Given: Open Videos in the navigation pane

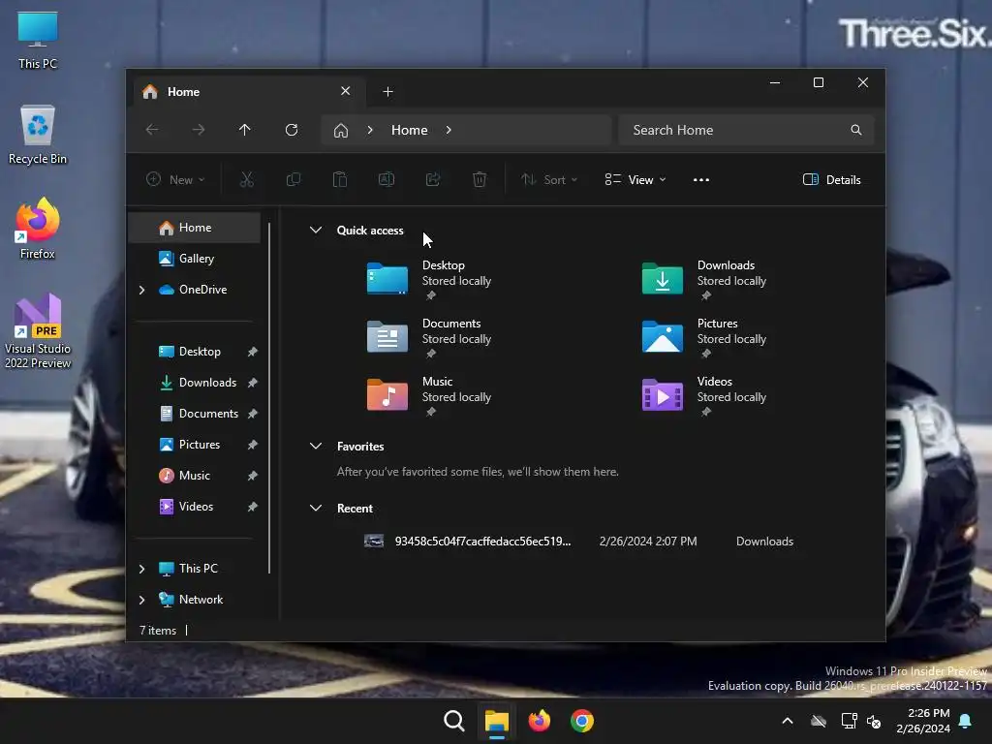Looking at the screenshot, I should click(x=196, y=507).
